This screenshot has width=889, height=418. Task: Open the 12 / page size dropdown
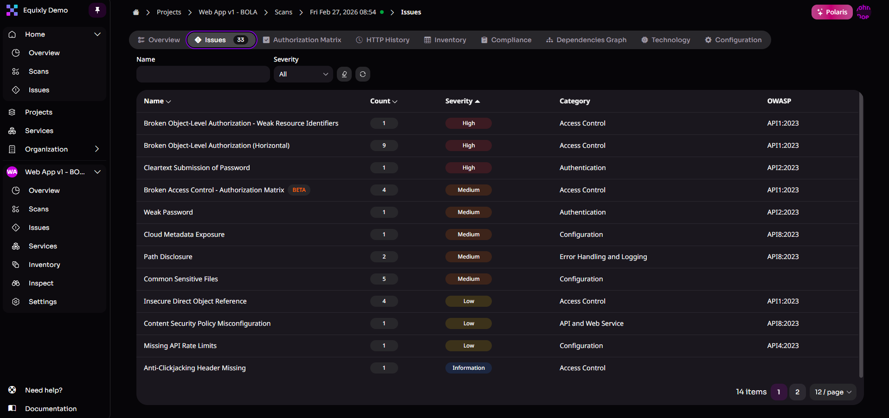pos(833,392)
